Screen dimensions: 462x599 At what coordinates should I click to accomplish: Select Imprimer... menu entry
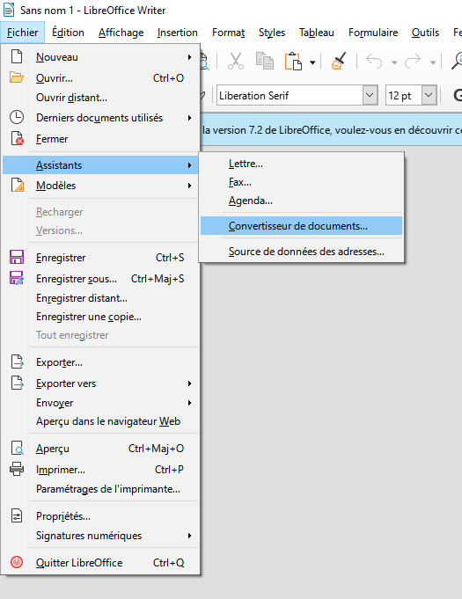100,470
